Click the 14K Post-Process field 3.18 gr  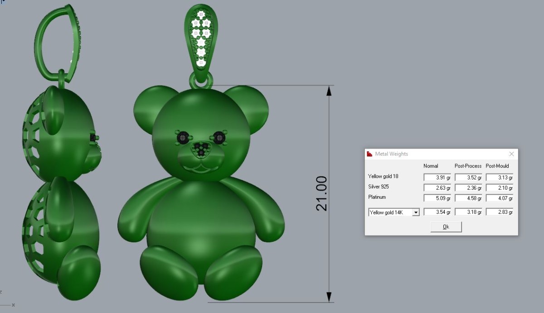(468, 212)
